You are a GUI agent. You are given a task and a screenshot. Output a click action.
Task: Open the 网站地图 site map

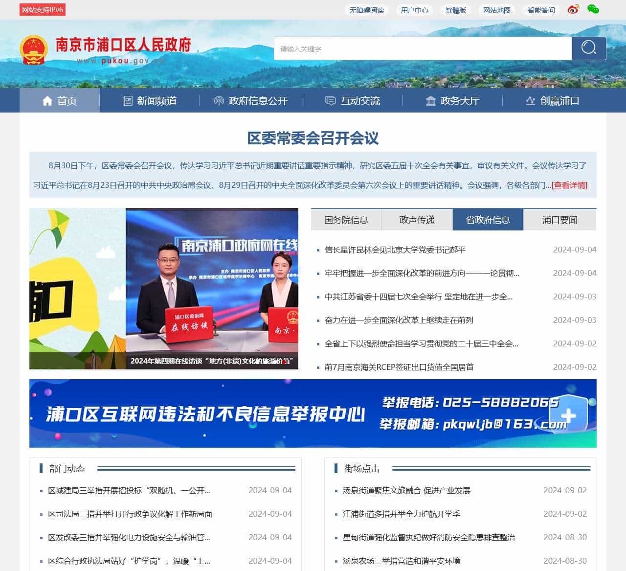[497, 9]
